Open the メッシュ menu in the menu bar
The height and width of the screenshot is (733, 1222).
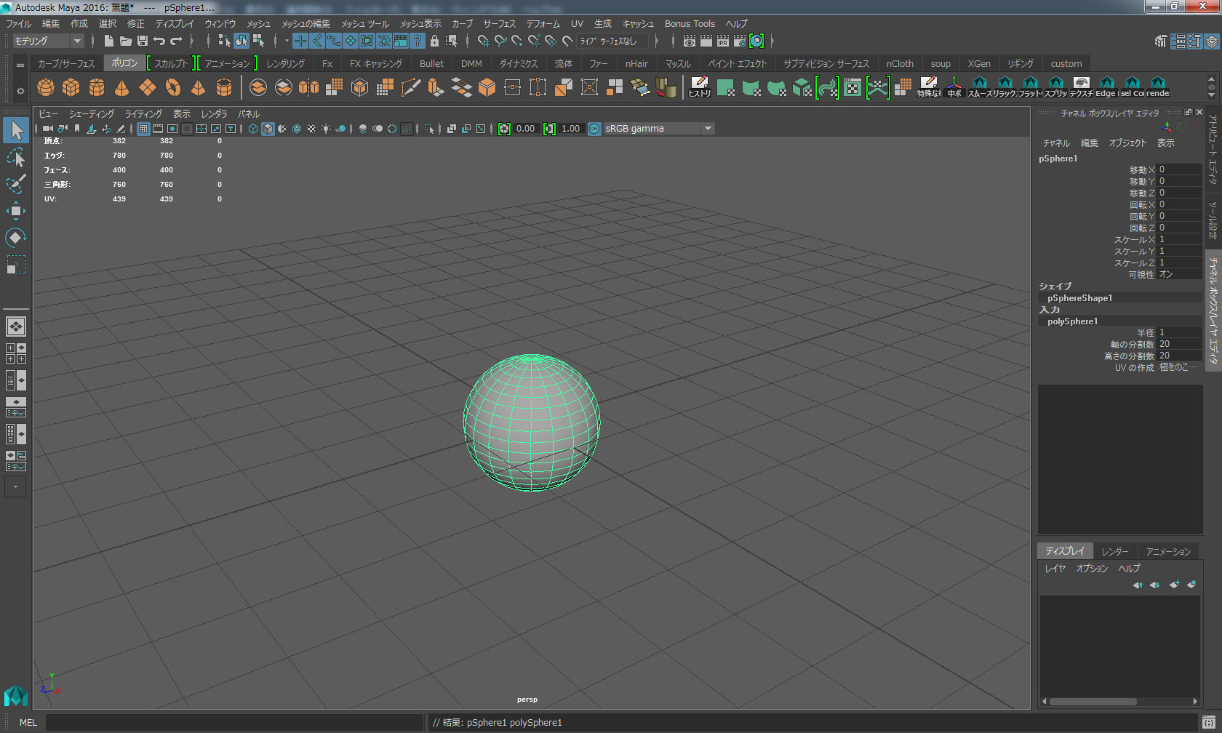point(258,24)
